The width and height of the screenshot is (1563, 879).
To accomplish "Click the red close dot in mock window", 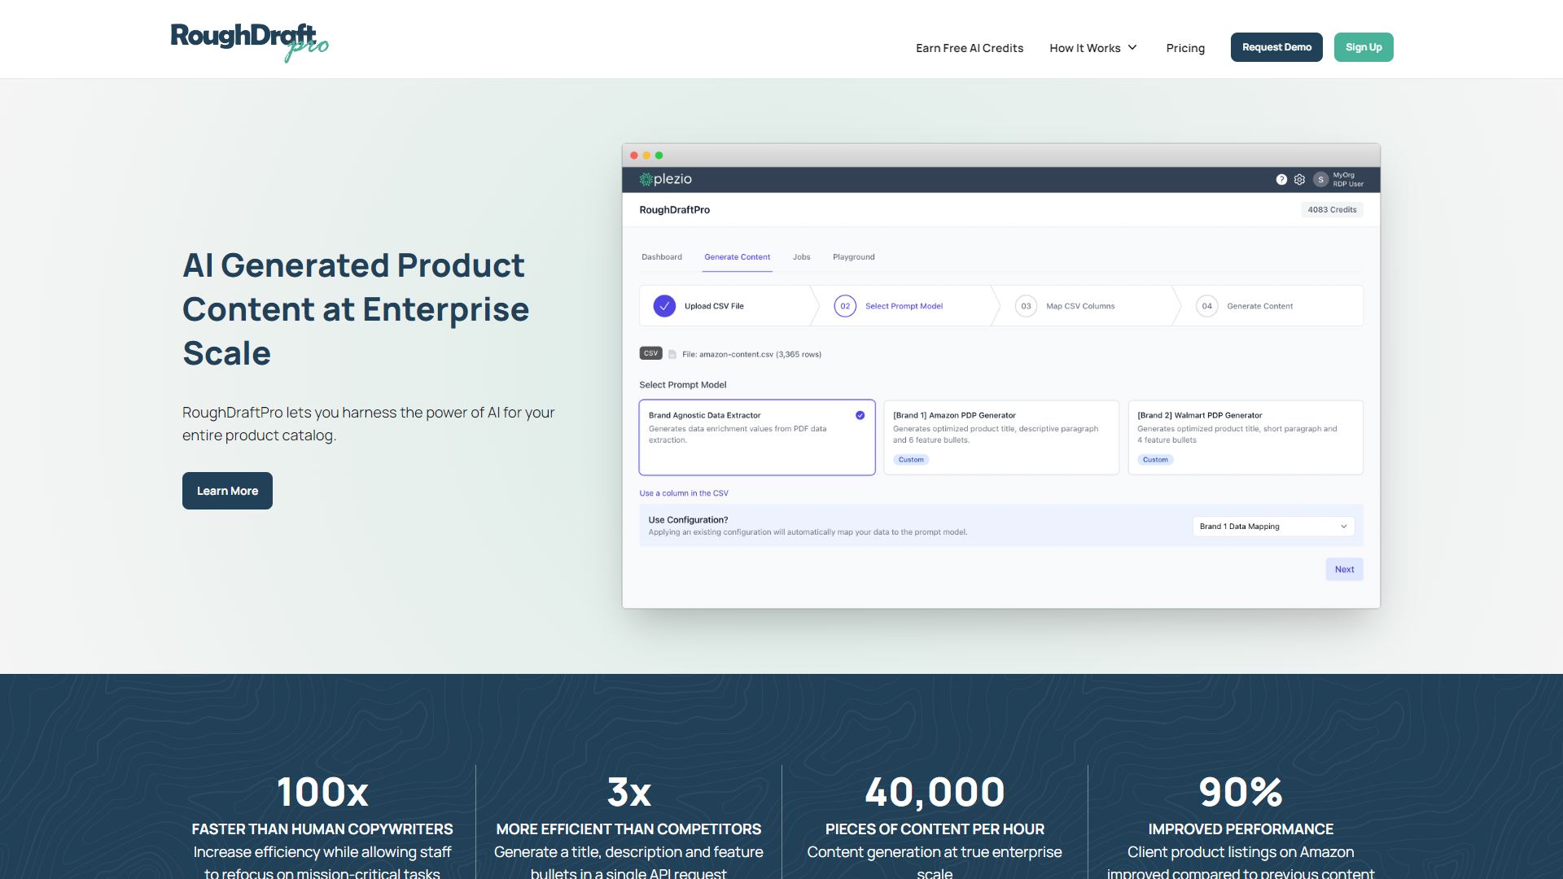I will click(634, 155).
